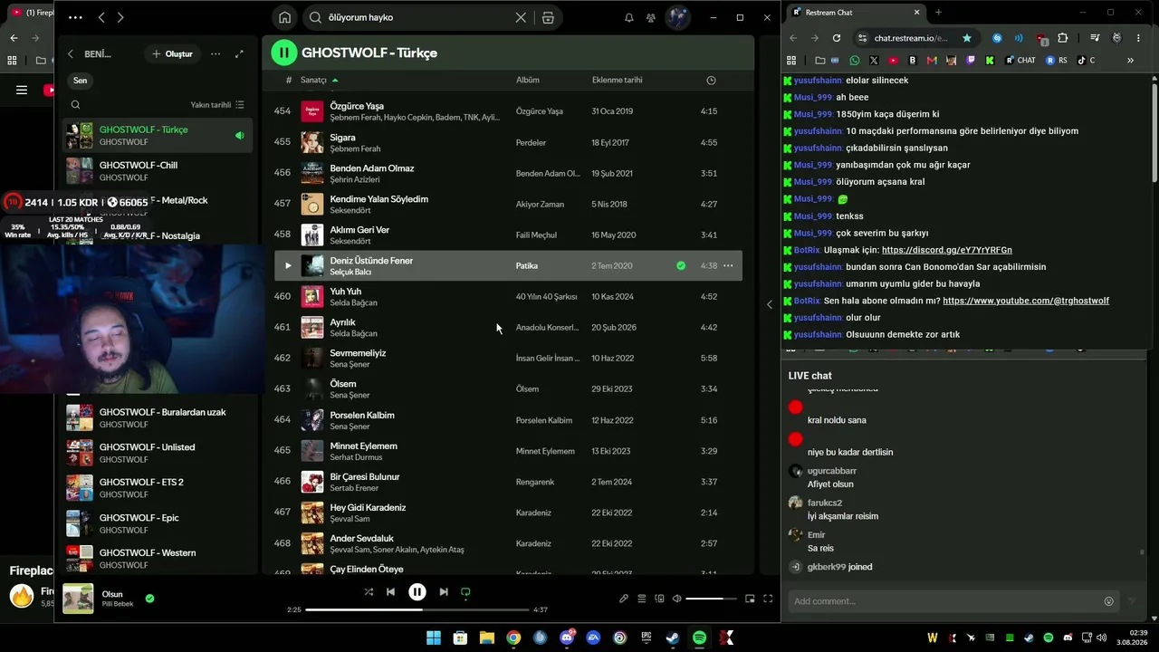Image resolution: width=1159 pixels, height=652 pixels.
Task: Open GHOSTWOLF - ETS 2 playlist
Action: pyautogui.click(x=158, y=488)
